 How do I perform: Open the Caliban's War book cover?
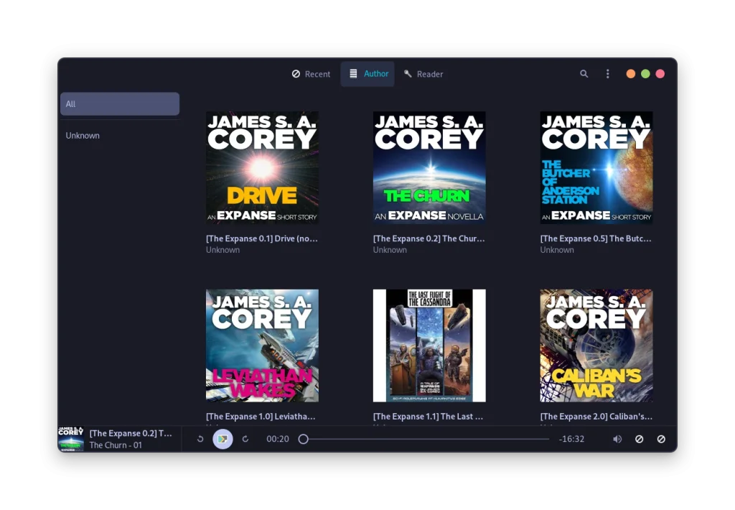click(x=596, y=346)
